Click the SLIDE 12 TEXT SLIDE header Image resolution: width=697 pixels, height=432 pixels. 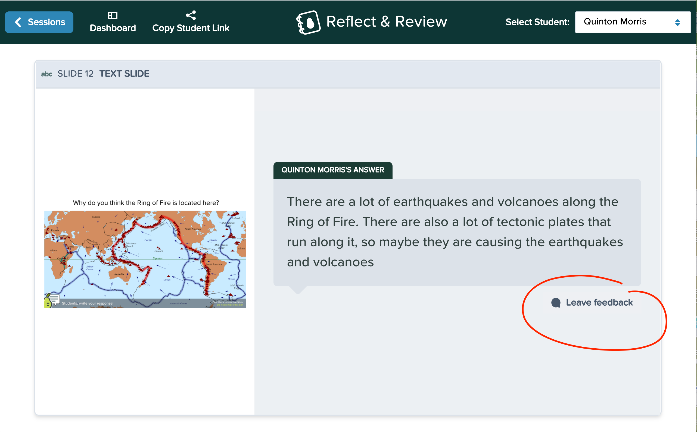point(104,73)
